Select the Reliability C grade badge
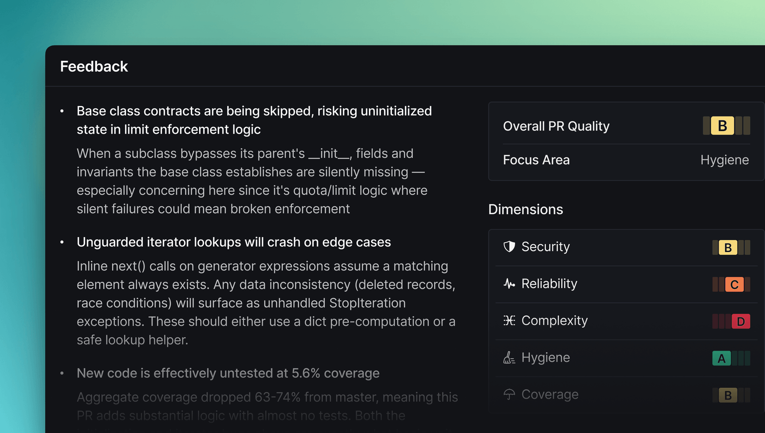 coord(734,285)
